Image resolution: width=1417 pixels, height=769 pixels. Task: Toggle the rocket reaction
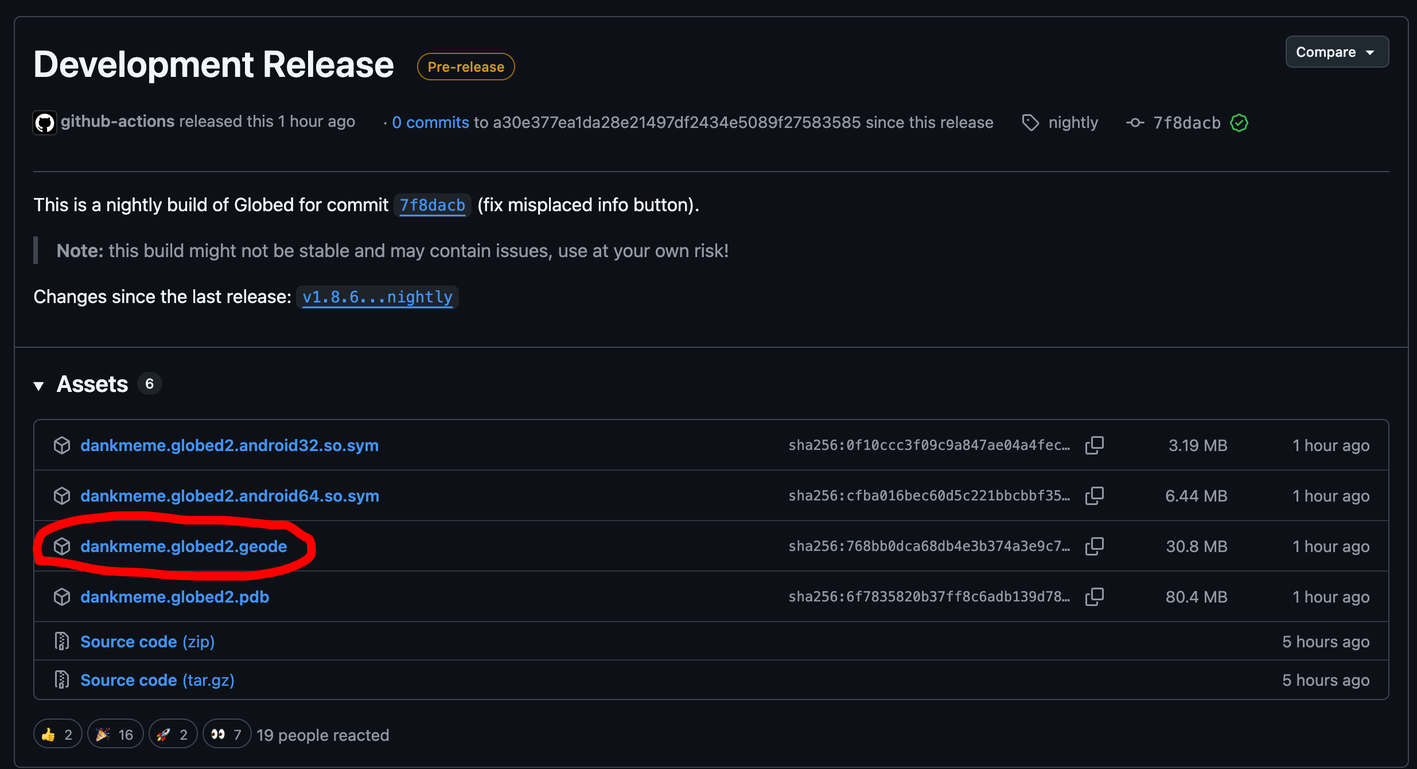click(173, 735)
